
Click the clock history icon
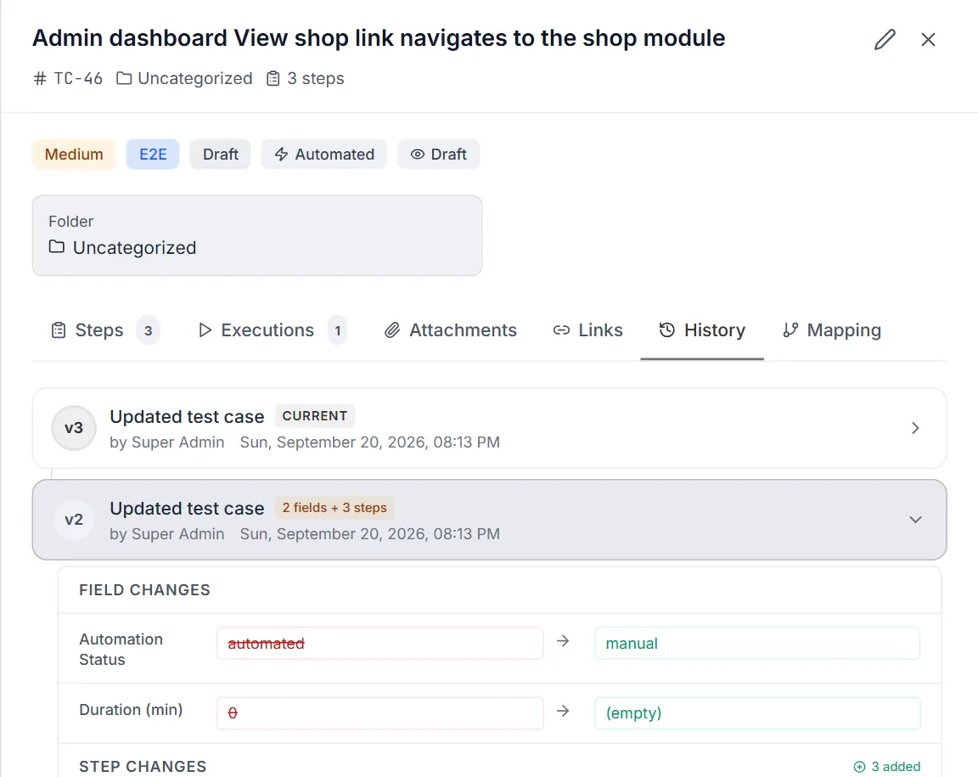(x=666, y=330)
